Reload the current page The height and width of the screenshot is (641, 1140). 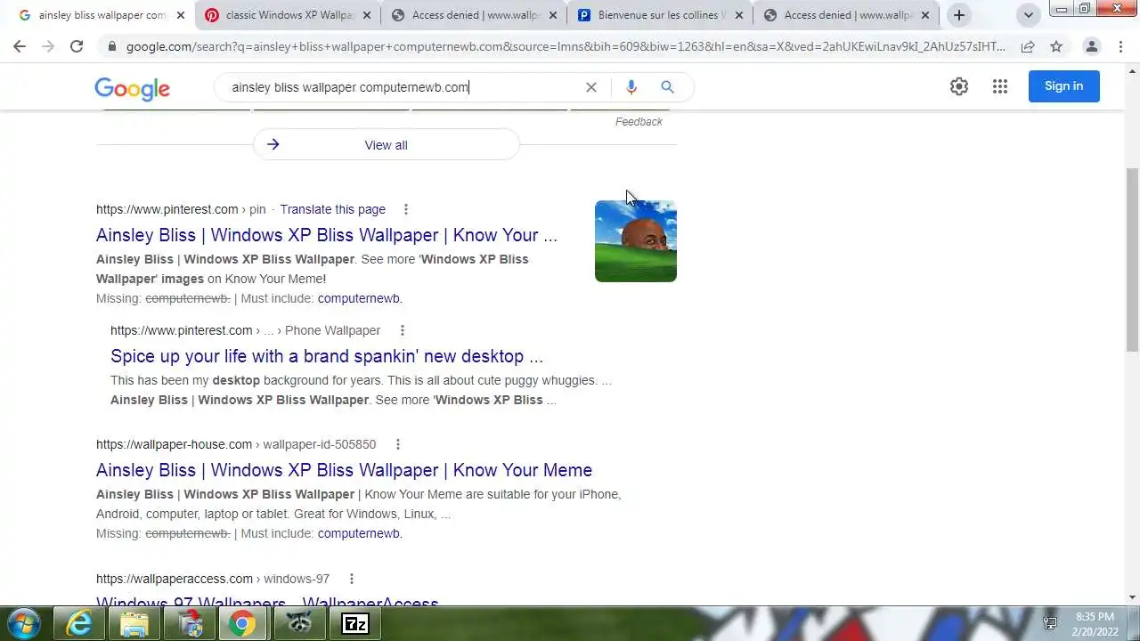pos(77,46)
